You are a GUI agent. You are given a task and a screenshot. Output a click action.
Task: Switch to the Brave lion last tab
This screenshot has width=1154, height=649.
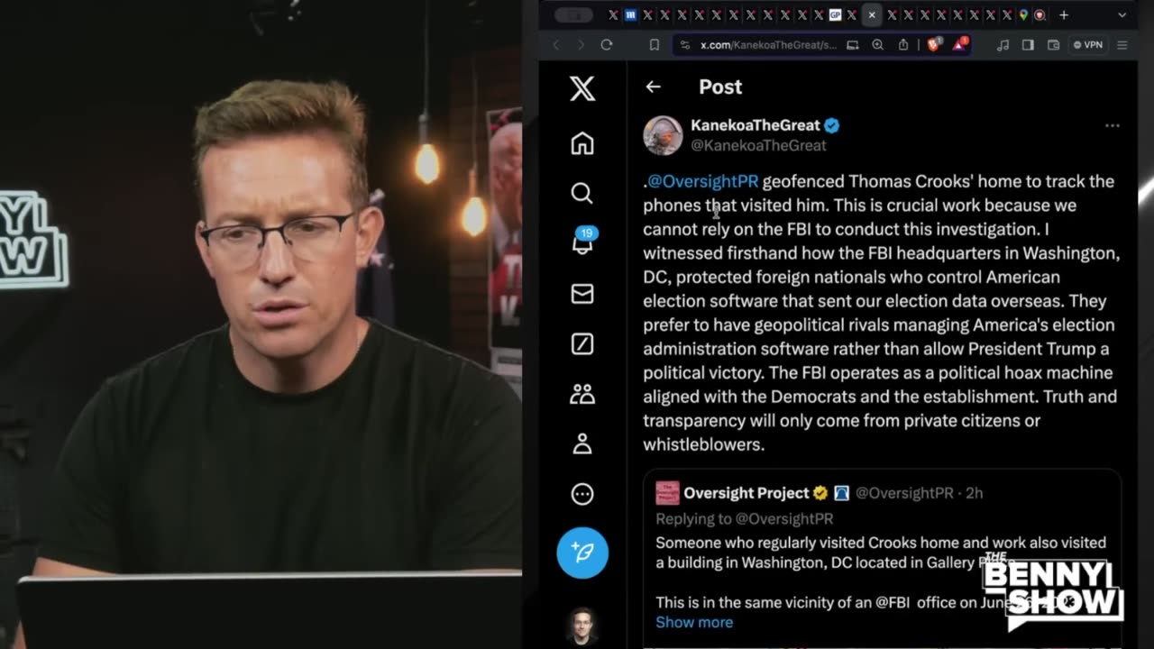1040,14
